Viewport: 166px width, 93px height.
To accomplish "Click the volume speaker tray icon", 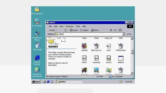I will pyautogui.click(x=121, y=82).
